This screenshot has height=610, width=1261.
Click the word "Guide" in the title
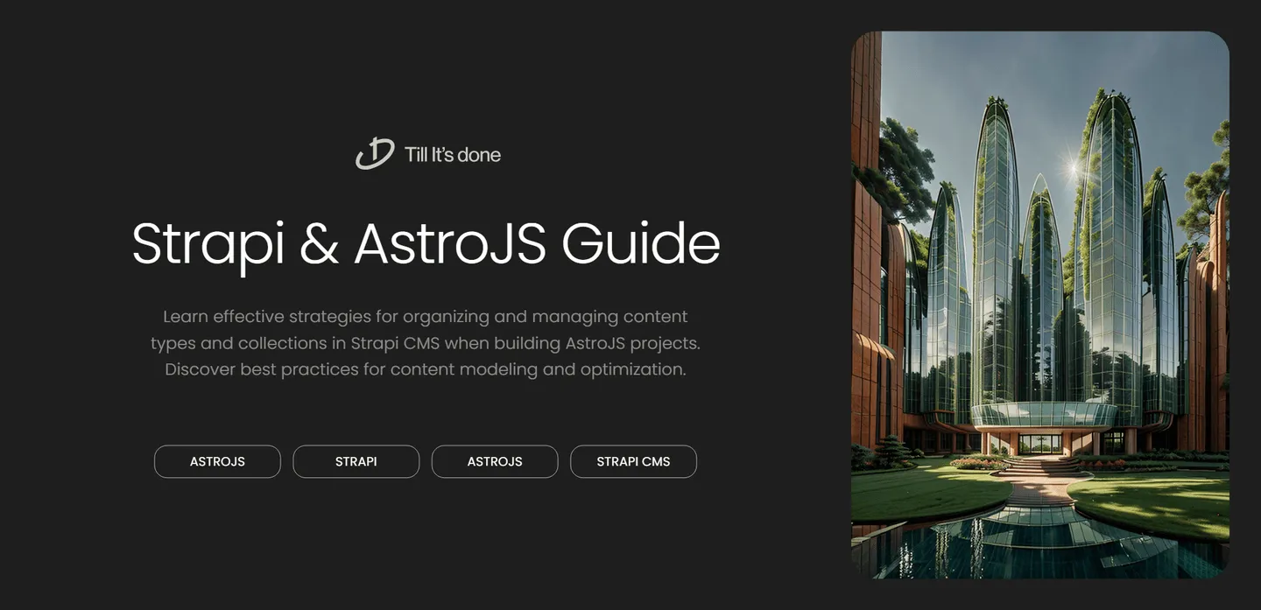click(640, 243)
